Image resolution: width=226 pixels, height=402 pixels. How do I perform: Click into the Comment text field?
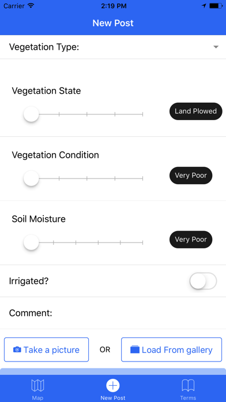[113, 313]
